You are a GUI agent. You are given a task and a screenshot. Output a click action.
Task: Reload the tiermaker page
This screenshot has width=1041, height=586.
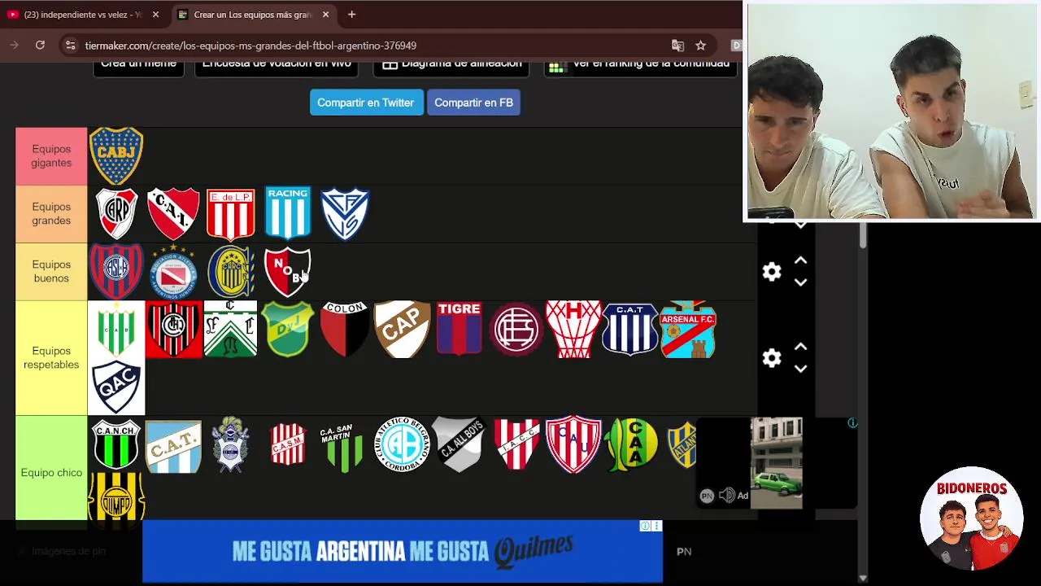40,46
